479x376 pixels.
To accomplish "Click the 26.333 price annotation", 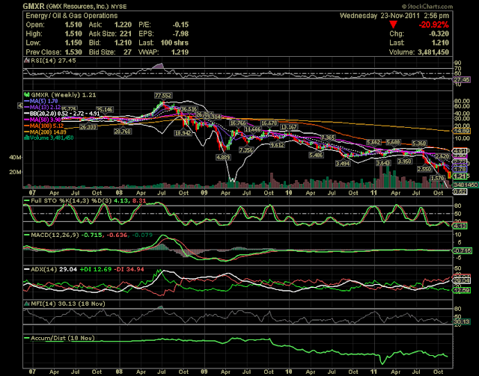I will (88, 126).
